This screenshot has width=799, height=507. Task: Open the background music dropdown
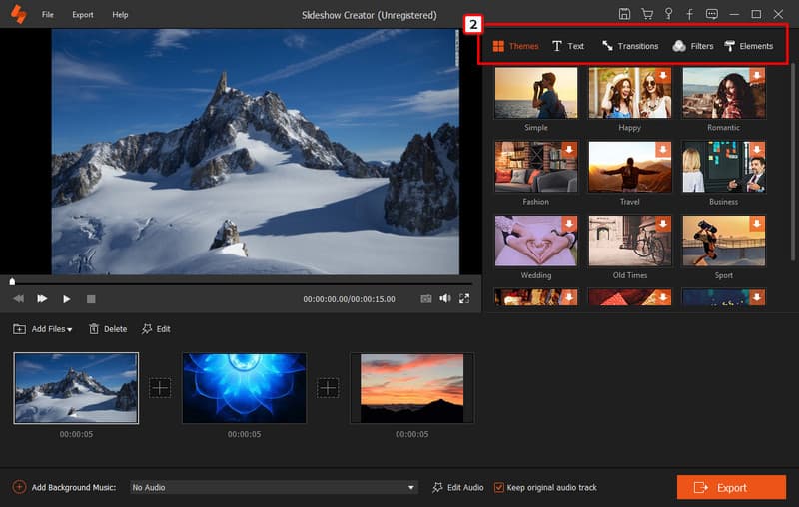(x=410, y=487)
